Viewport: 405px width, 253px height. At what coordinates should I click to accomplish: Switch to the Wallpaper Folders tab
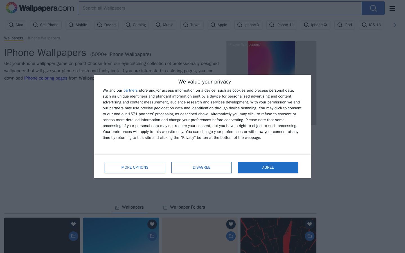coord(184,207)
